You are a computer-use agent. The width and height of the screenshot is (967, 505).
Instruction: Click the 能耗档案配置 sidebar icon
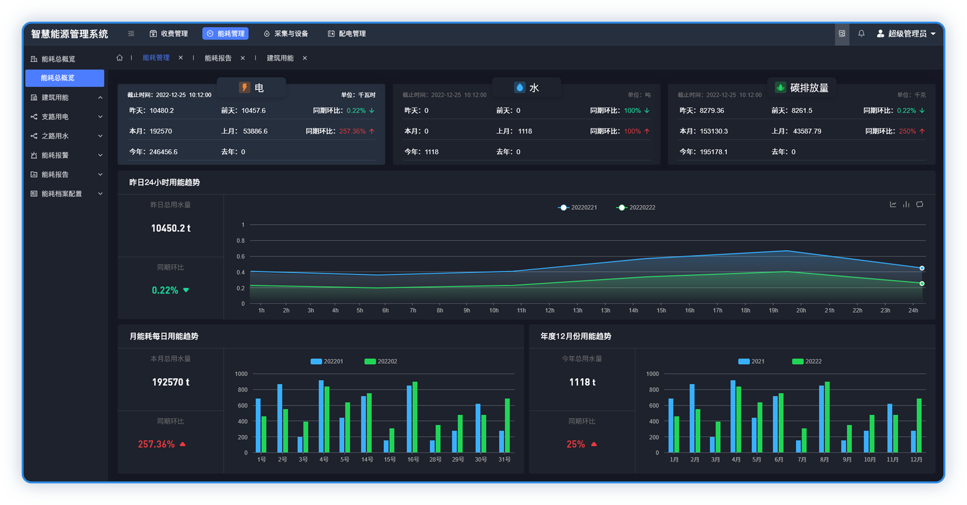pyautogui.click(x=34, y=194)
